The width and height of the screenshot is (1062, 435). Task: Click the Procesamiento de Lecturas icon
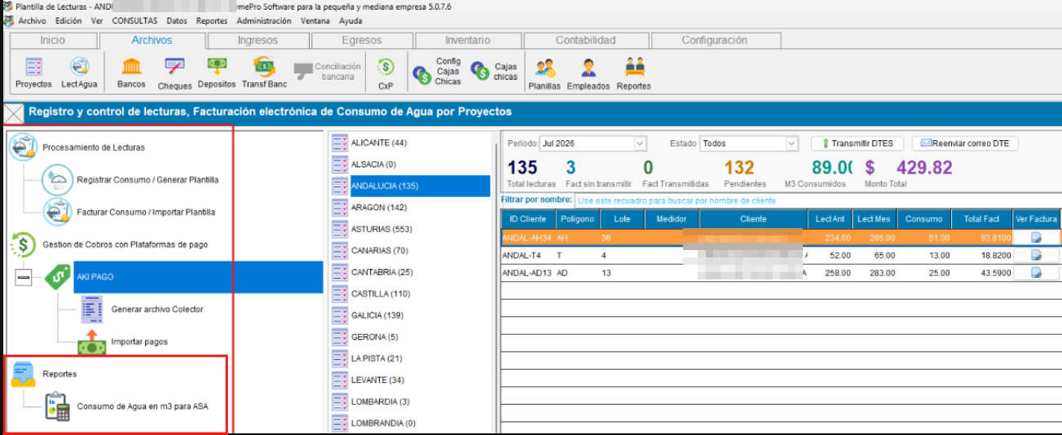tap(22, 147)
